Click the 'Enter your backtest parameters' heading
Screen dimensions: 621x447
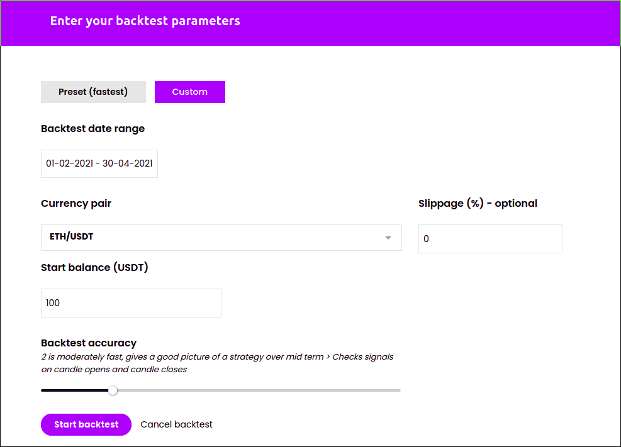145,21
